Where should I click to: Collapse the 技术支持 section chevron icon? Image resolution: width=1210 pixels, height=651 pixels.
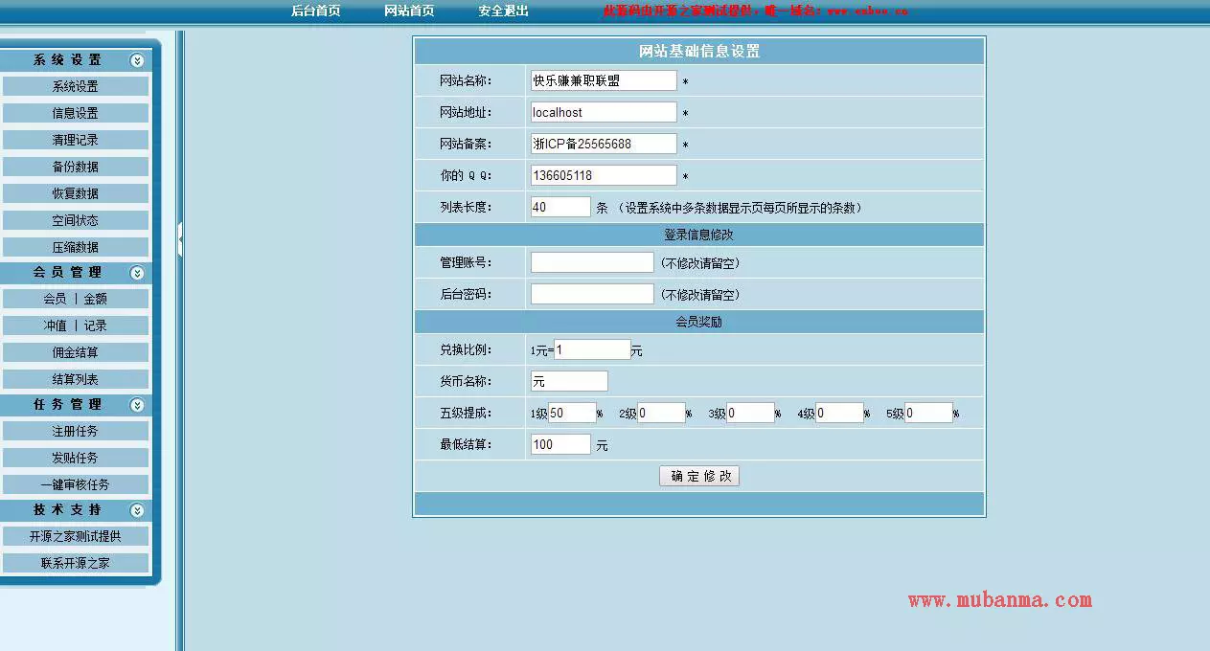[137, 510]
